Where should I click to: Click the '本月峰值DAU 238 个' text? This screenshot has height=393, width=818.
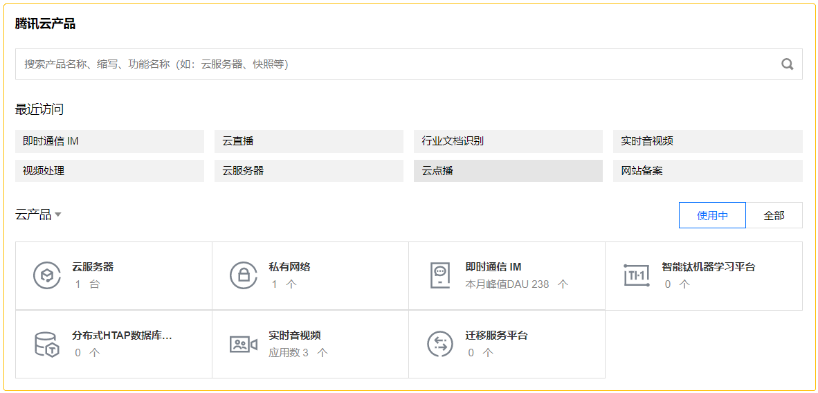point(516,284)
